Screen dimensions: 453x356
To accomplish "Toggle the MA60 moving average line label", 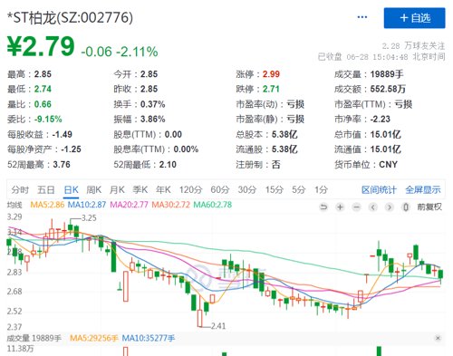I will [213, 205].
